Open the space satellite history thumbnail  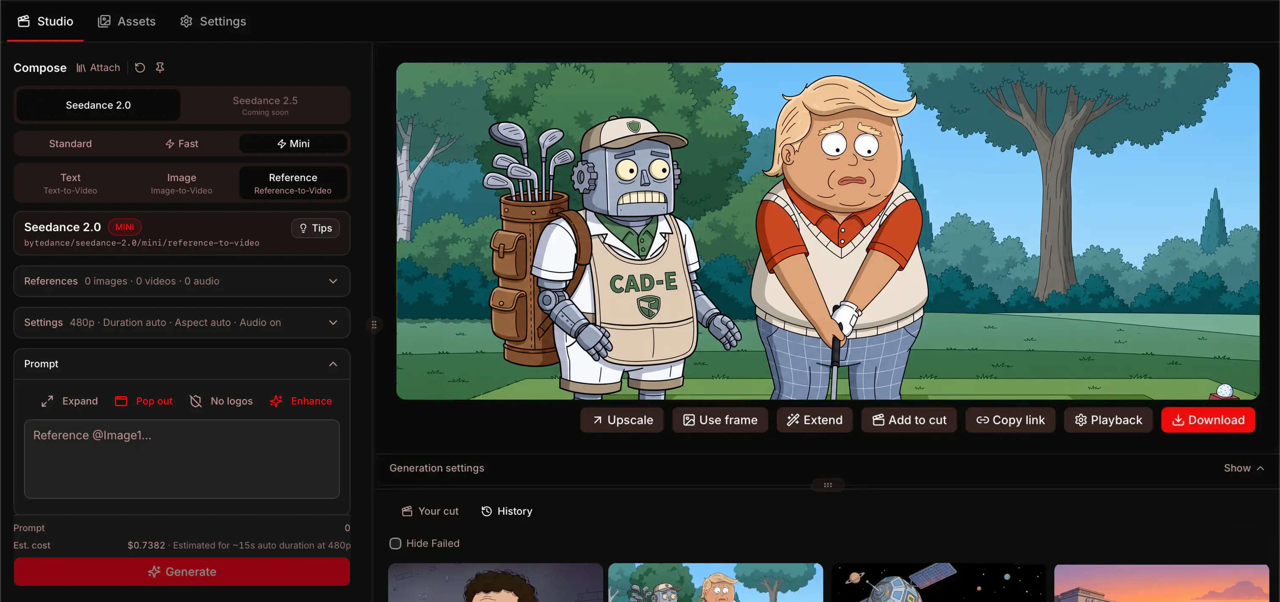pos(939,583)
